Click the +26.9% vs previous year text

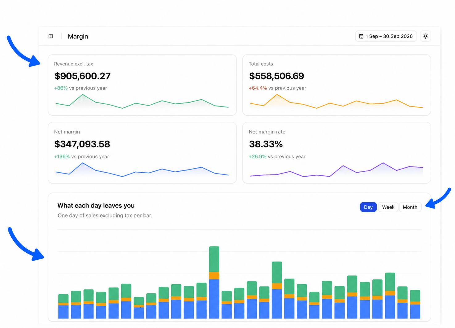click(277, 157)
